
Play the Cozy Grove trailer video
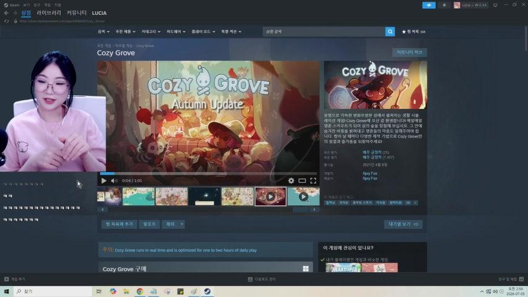104,181
